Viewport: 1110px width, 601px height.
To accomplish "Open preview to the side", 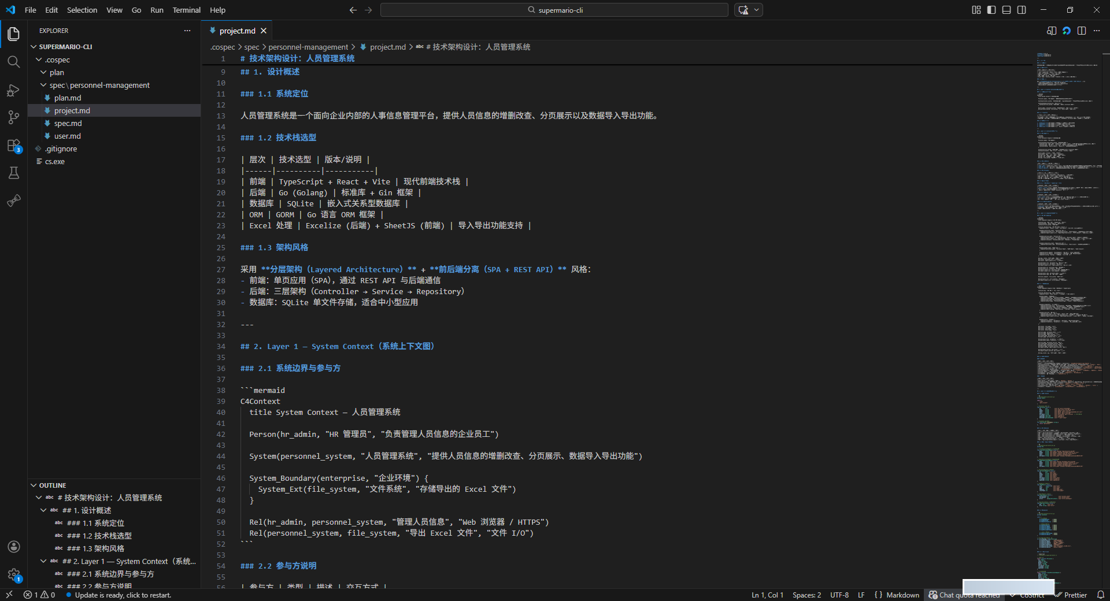I will pyautogui.click(x=1051, y=31).
